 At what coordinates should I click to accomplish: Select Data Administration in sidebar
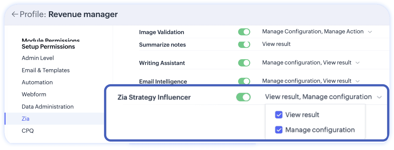(48, 107)
